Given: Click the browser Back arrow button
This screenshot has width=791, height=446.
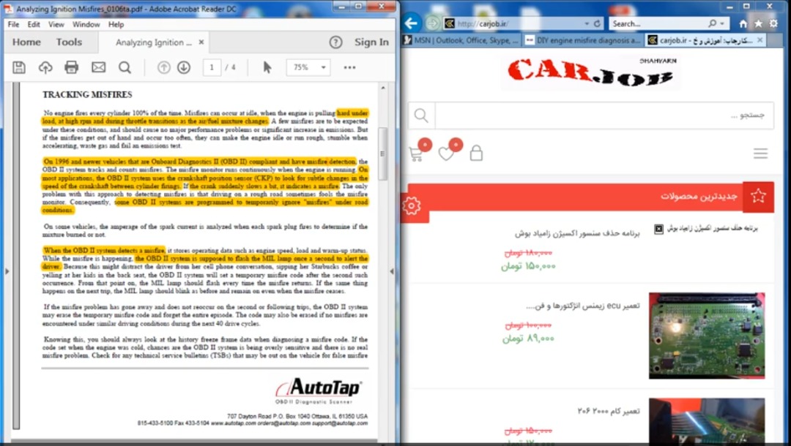Looking at the screenshot, I should 412,23.
